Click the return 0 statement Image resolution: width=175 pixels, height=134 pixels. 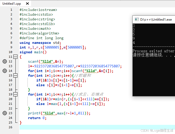pos(37,118)
